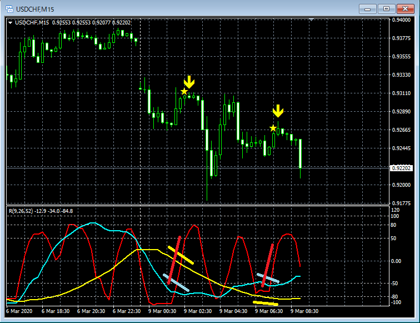The image size is (420, 323).
Task: Minimize the USDCHF,M15 chart window
Action: [368, 9]
